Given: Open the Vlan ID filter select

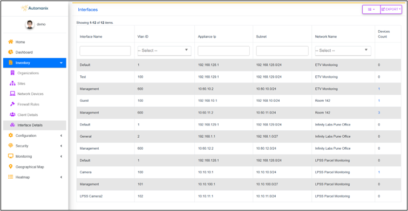Looking at the screenshot, I should click(x=164, y=51).
